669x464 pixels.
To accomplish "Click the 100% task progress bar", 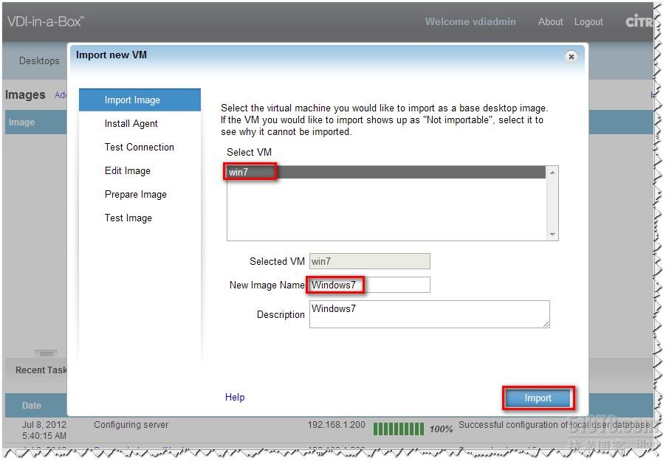I will point(399,429).
